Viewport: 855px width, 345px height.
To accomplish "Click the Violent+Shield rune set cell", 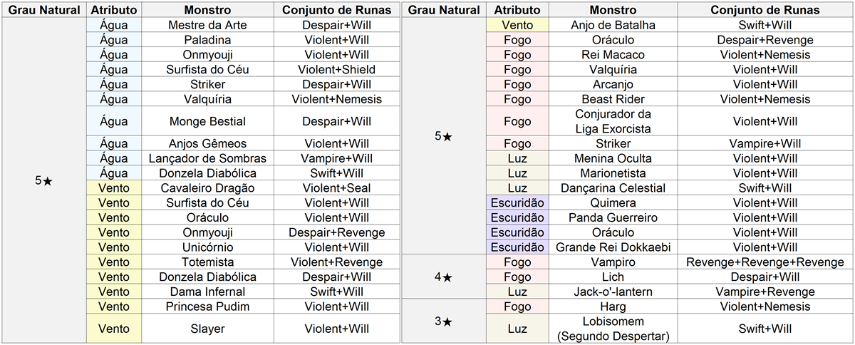I will point(337,69).
